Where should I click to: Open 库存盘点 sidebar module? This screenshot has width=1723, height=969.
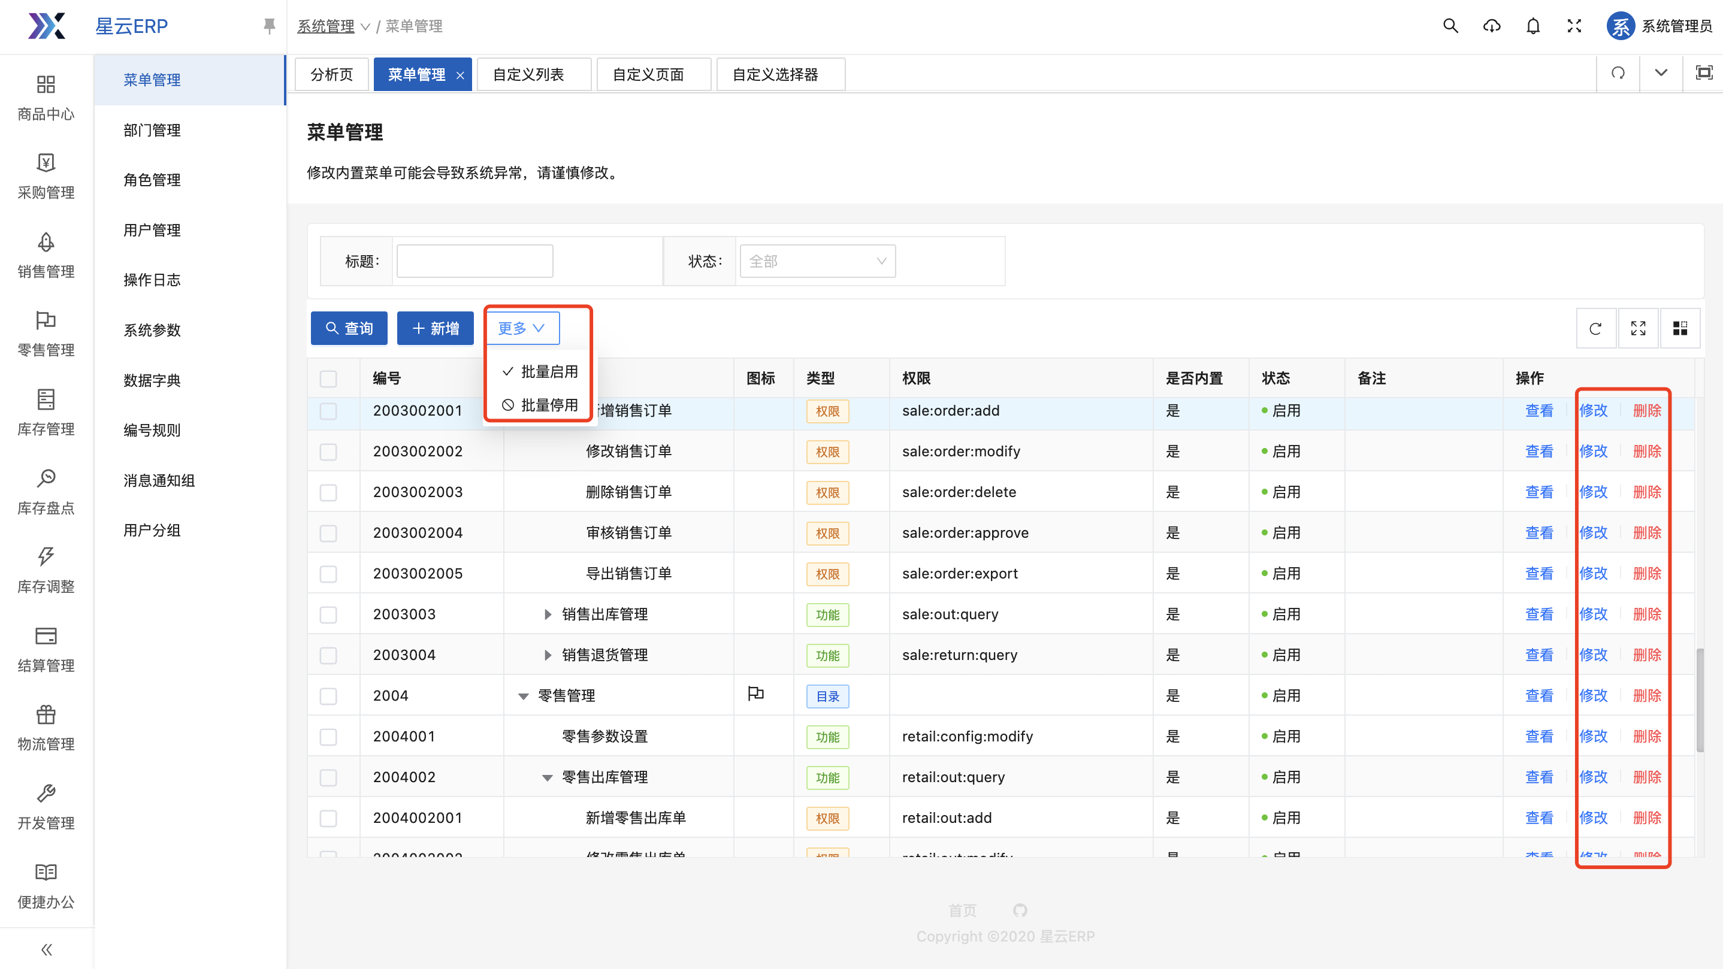pos(46,492)
